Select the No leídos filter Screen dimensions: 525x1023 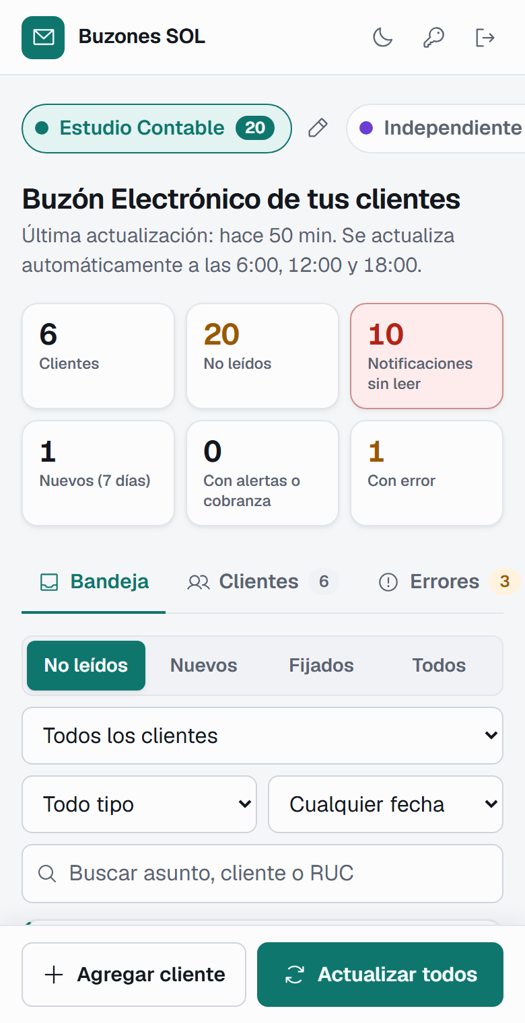click(x=86, y=666)
